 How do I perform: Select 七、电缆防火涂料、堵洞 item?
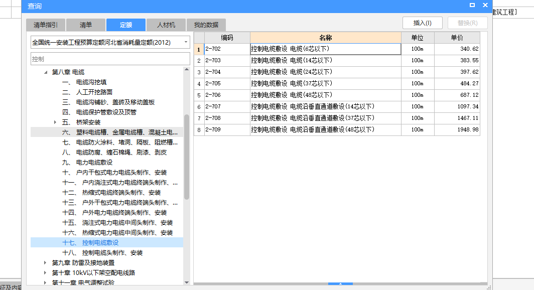tap(120, 142)
